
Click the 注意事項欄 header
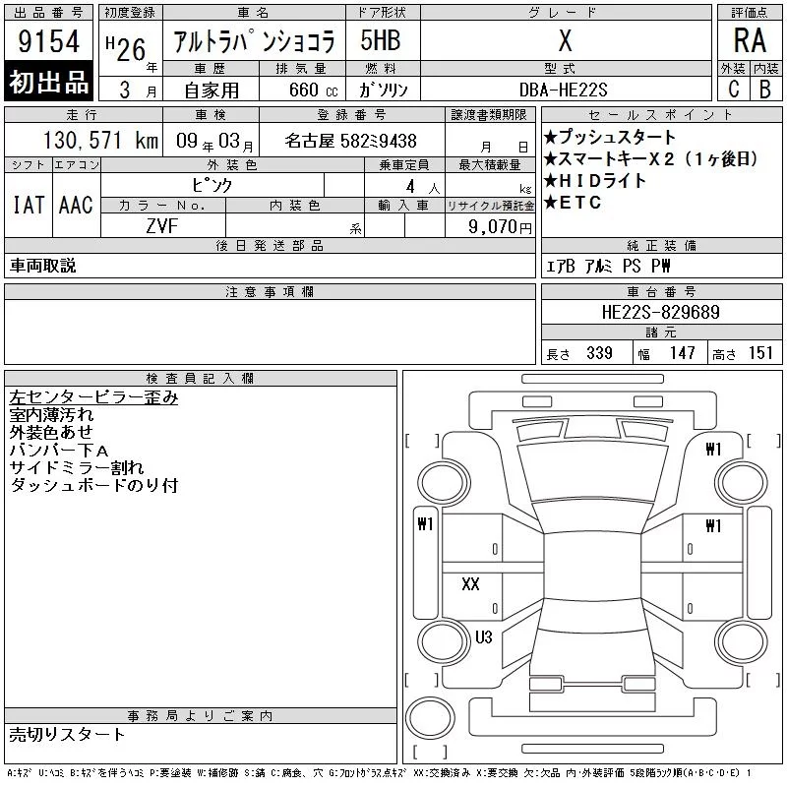click(270, 291)
